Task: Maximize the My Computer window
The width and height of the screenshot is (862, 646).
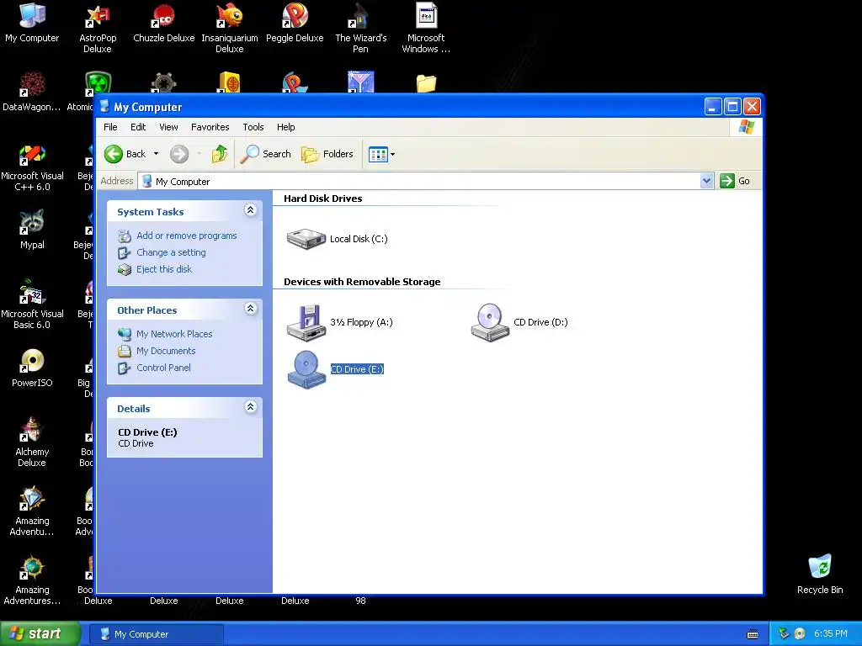Action: 732,107
